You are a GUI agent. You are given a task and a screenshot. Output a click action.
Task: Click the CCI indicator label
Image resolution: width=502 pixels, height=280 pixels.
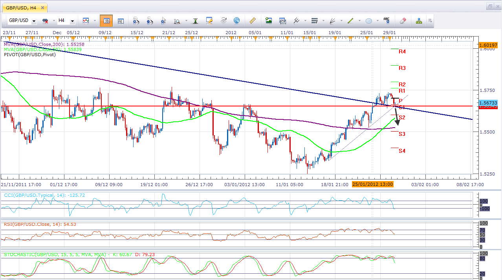[x=44, y=195]
